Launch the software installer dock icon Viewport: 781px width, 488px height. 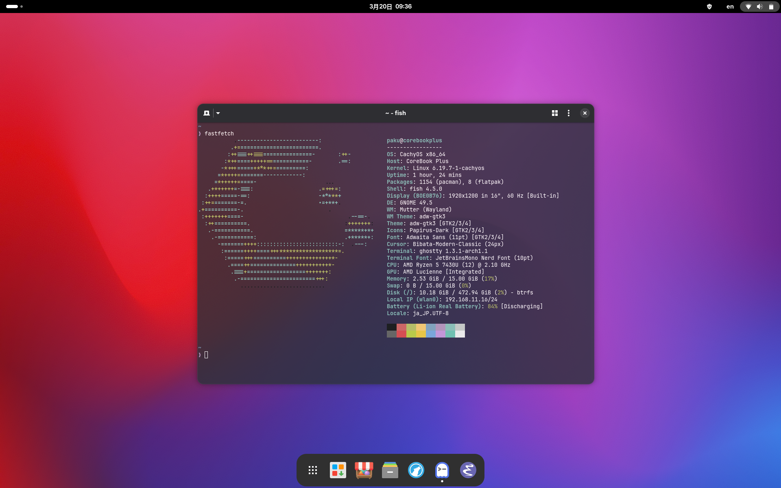tap(338, 470)
